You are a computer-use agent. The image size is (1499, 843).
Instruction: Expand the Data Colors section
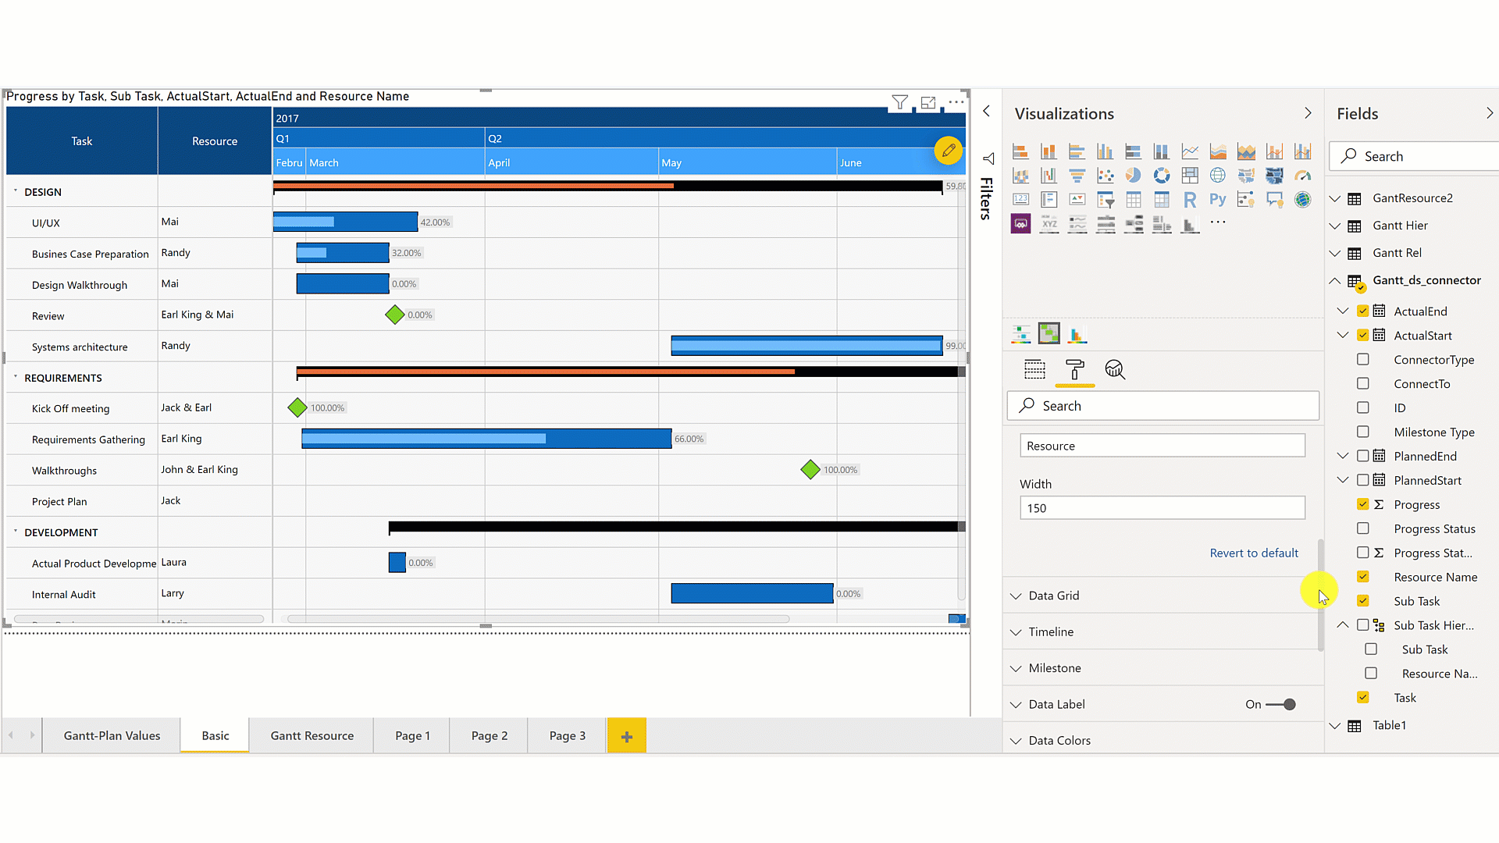pos(1059,740)
